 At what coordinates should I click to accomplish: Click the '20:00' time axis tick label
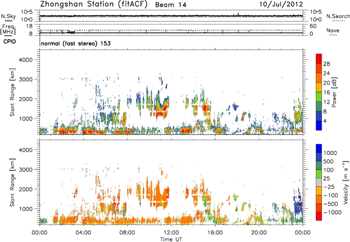[259, 233]
